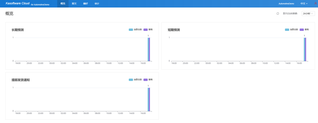Open the 报文 tab

(74, 4)
